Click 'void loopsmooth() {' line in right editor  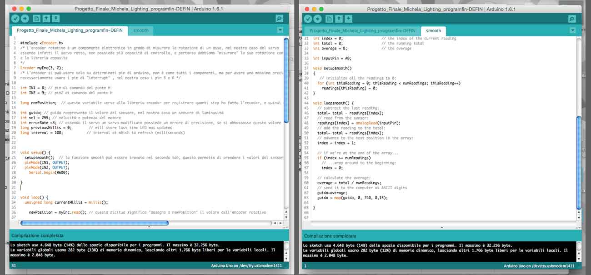[333, 103]
